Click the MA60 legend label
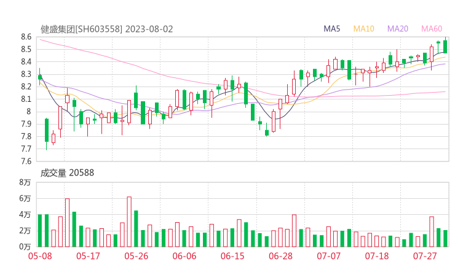Viewport: 455px width, 270px height. coord(432,29)
